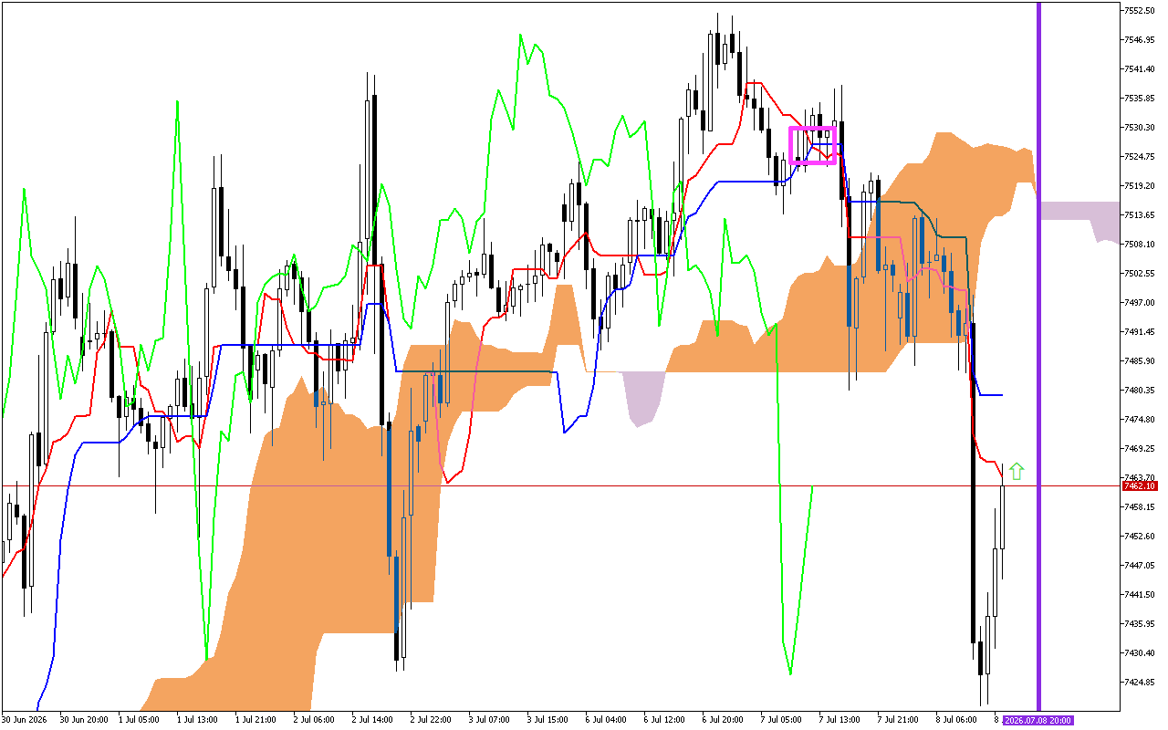1168x730 pixels.
Task: Click price axis label 7530.30
Action: [1139, 128]
